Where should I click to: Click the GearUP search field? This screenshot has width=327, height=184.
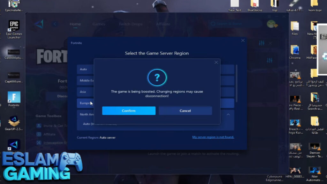point(235,24)
